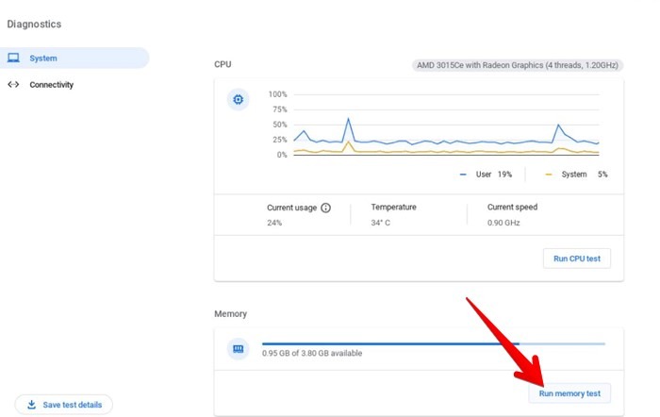Click the Diagnostics title
660x417 pixels.
pos(34,24)
